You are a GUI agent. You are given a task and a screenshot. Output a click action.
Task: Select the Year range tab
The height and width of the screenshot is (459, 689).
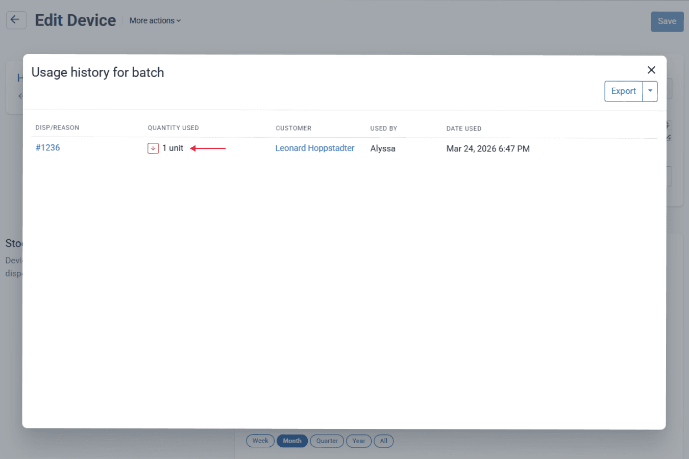point(359,441)
